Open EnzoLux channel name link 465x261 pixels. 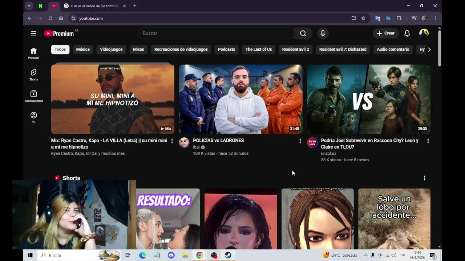(x=328, y=154)
